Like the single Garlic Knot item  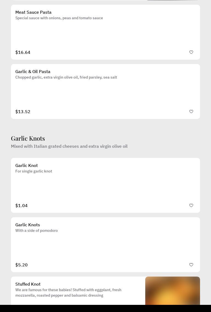(x=191, y=205)
